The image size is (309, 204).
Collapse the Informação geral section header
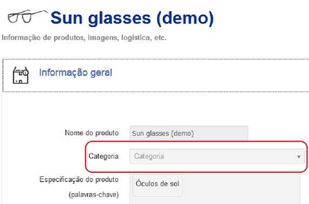pos(156,75)
